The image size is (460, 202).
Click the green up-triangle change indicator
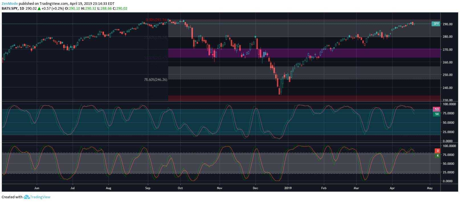(39, 9)
